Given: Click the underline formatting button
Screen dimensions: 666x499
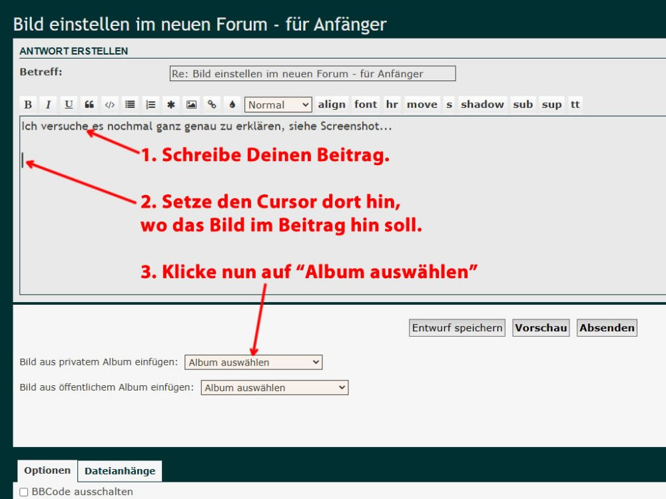Looking at the screenshot, I should click(x=69, y=104).
